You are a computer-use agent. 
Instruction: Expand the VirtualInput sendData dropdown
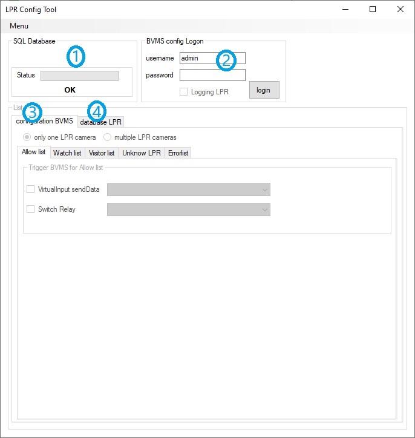pos(188,190)
